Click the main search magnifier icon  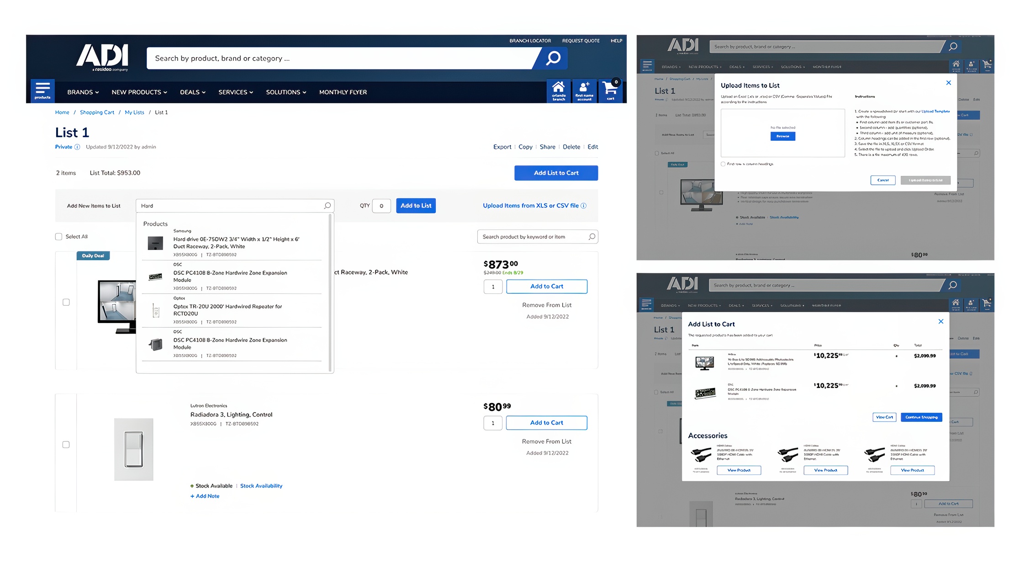pyautogui.click(x=553, y=58)
